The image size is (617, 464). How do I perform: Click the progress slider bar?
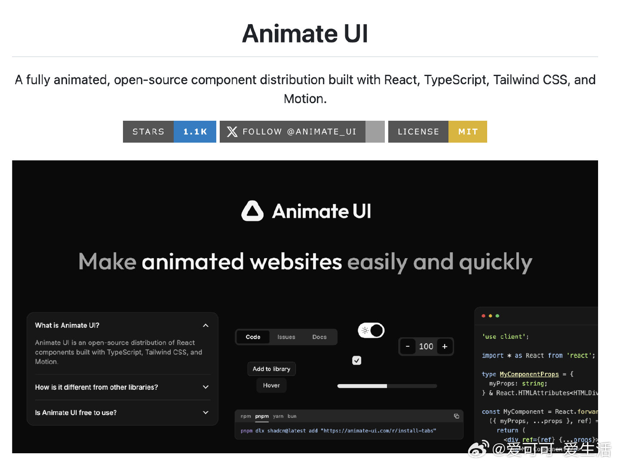tap(387, 386)
